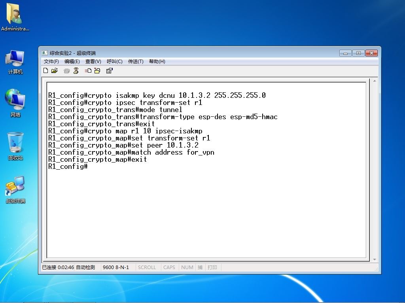Click the 'set transform-set r1' line
Image resolution: width=405 pixels, height=303 pixels.
point(129,138)
